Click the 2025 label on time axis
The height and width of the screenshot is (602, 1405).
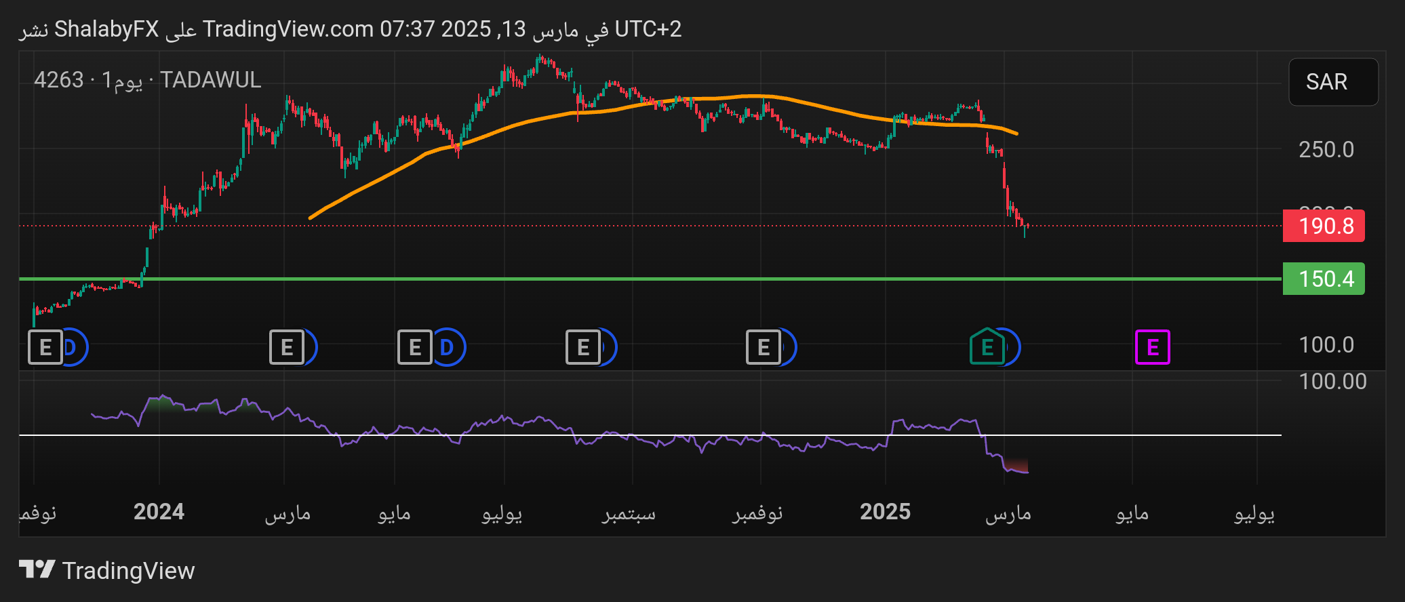click(885, 512)
